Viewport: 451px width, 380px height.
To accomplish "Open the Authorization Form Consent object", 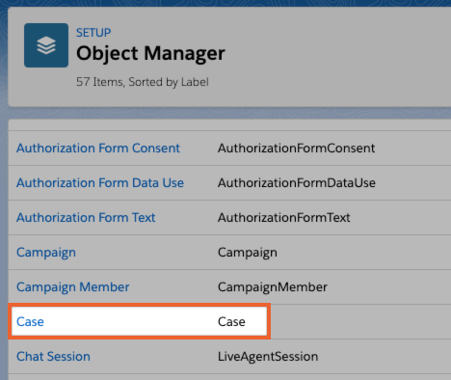I will coord(98,149).
